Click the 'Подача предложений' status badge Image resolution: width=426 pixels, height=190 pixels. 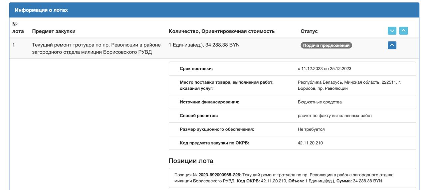tap(326, 46)
